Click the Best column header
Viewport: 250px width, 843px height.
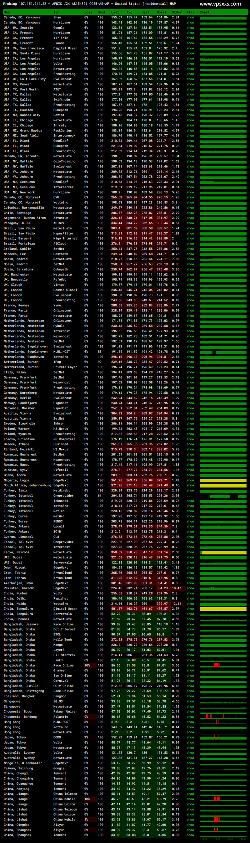pyautogui.click(x=145, y=12)
